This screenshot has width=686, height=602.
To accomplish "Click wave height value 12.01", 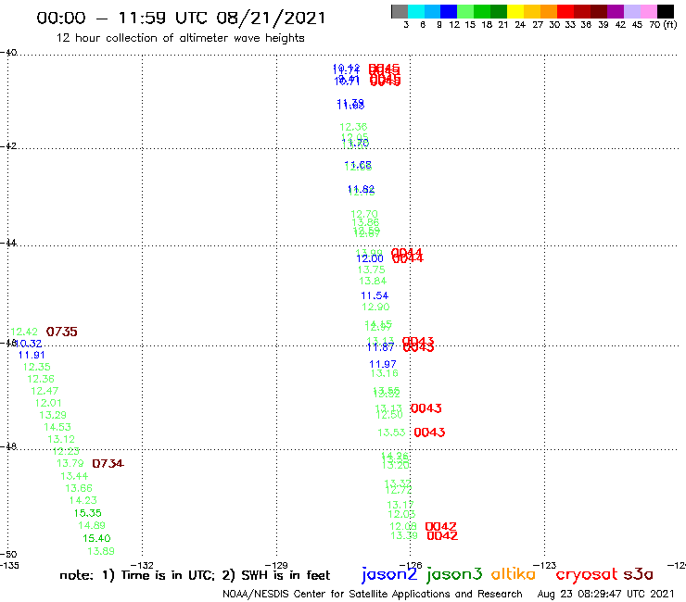I will pos(48,403).
